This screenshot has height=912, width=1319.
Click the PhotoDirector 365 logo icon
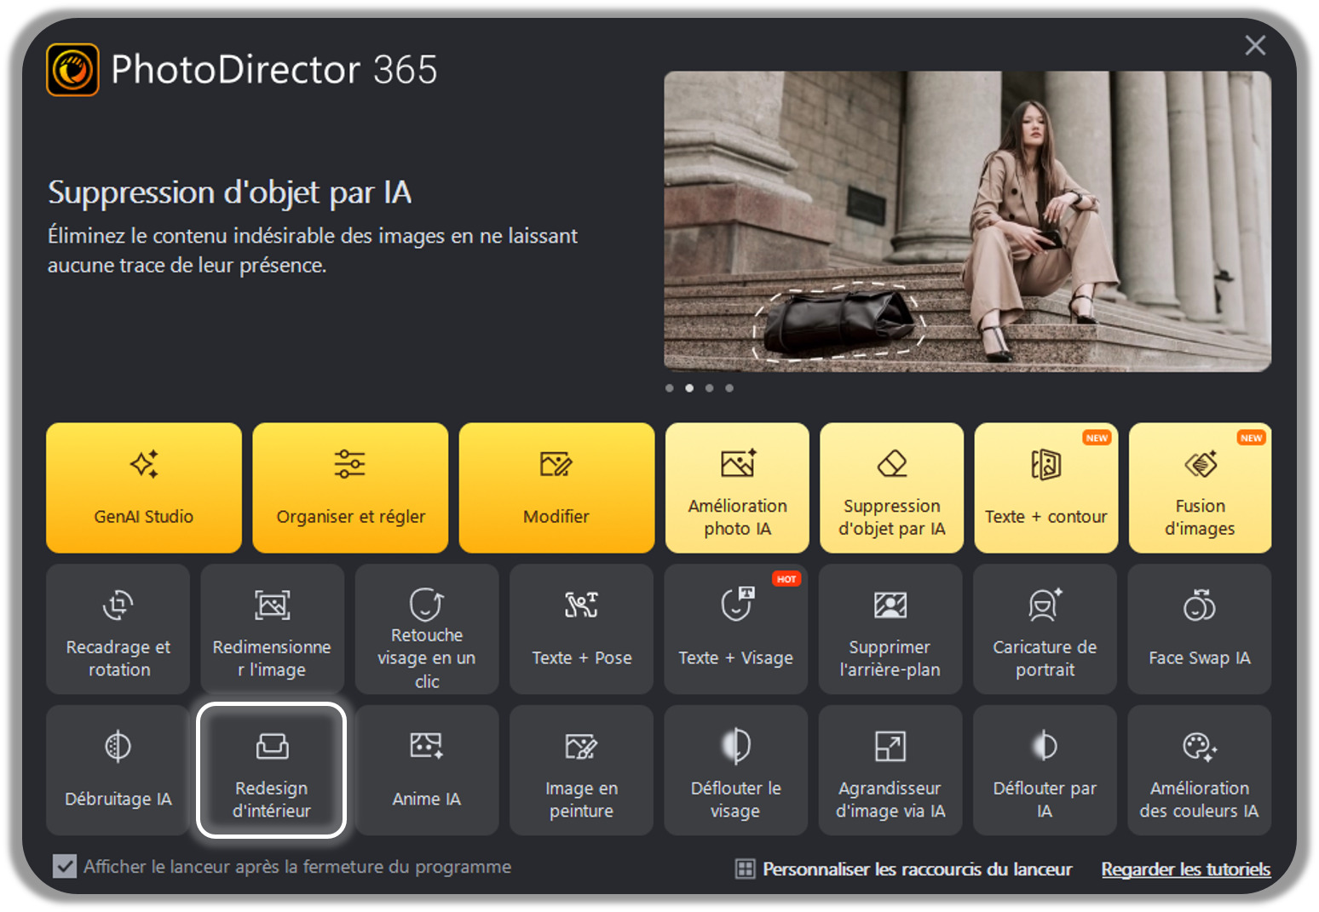pyautogui.click(x=72, y=70)
